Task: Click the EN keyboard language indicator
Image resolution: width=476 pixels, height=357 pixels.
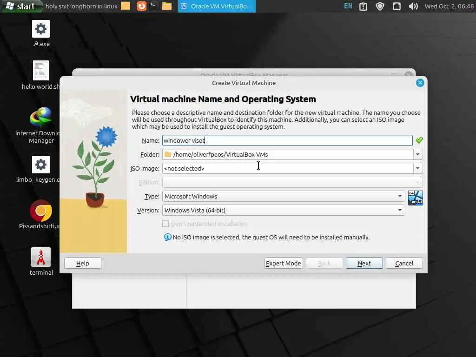Action: [348, 6]
